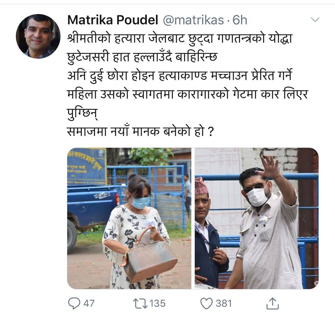This screenshot has width=335, height=318.
Task: Retweet using the arrows icon
Action: pyautogui.click(x=140, y=303)
